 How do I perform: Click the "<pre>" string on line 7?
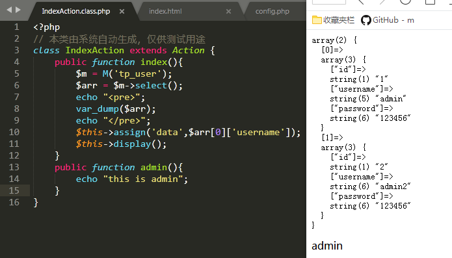click(x=122, y=97)
